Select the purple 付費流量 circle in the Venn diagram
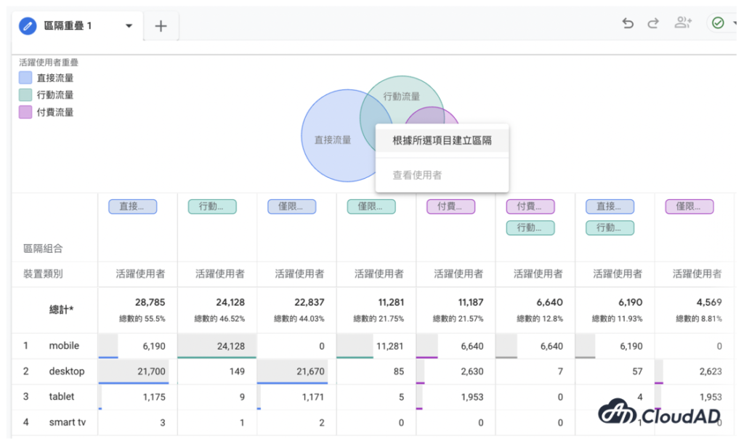 pyautogui.click(x=432, y=116)
